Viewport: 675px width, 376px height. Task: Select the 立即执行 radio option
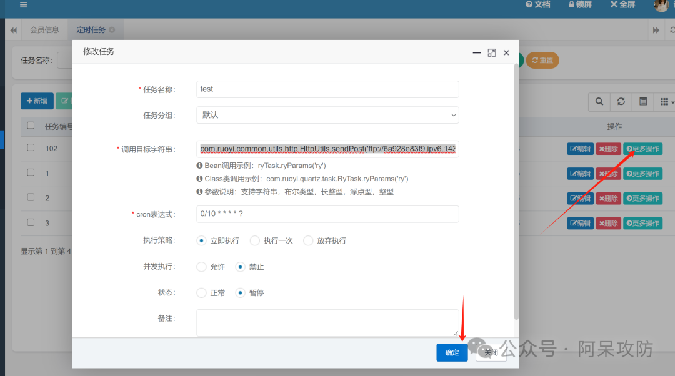[201, 240]
